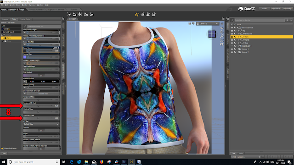Expand the Hip node in the Scene tree
Image resolution: width=294 pixels, height=165 pixels.
point(239,31)
